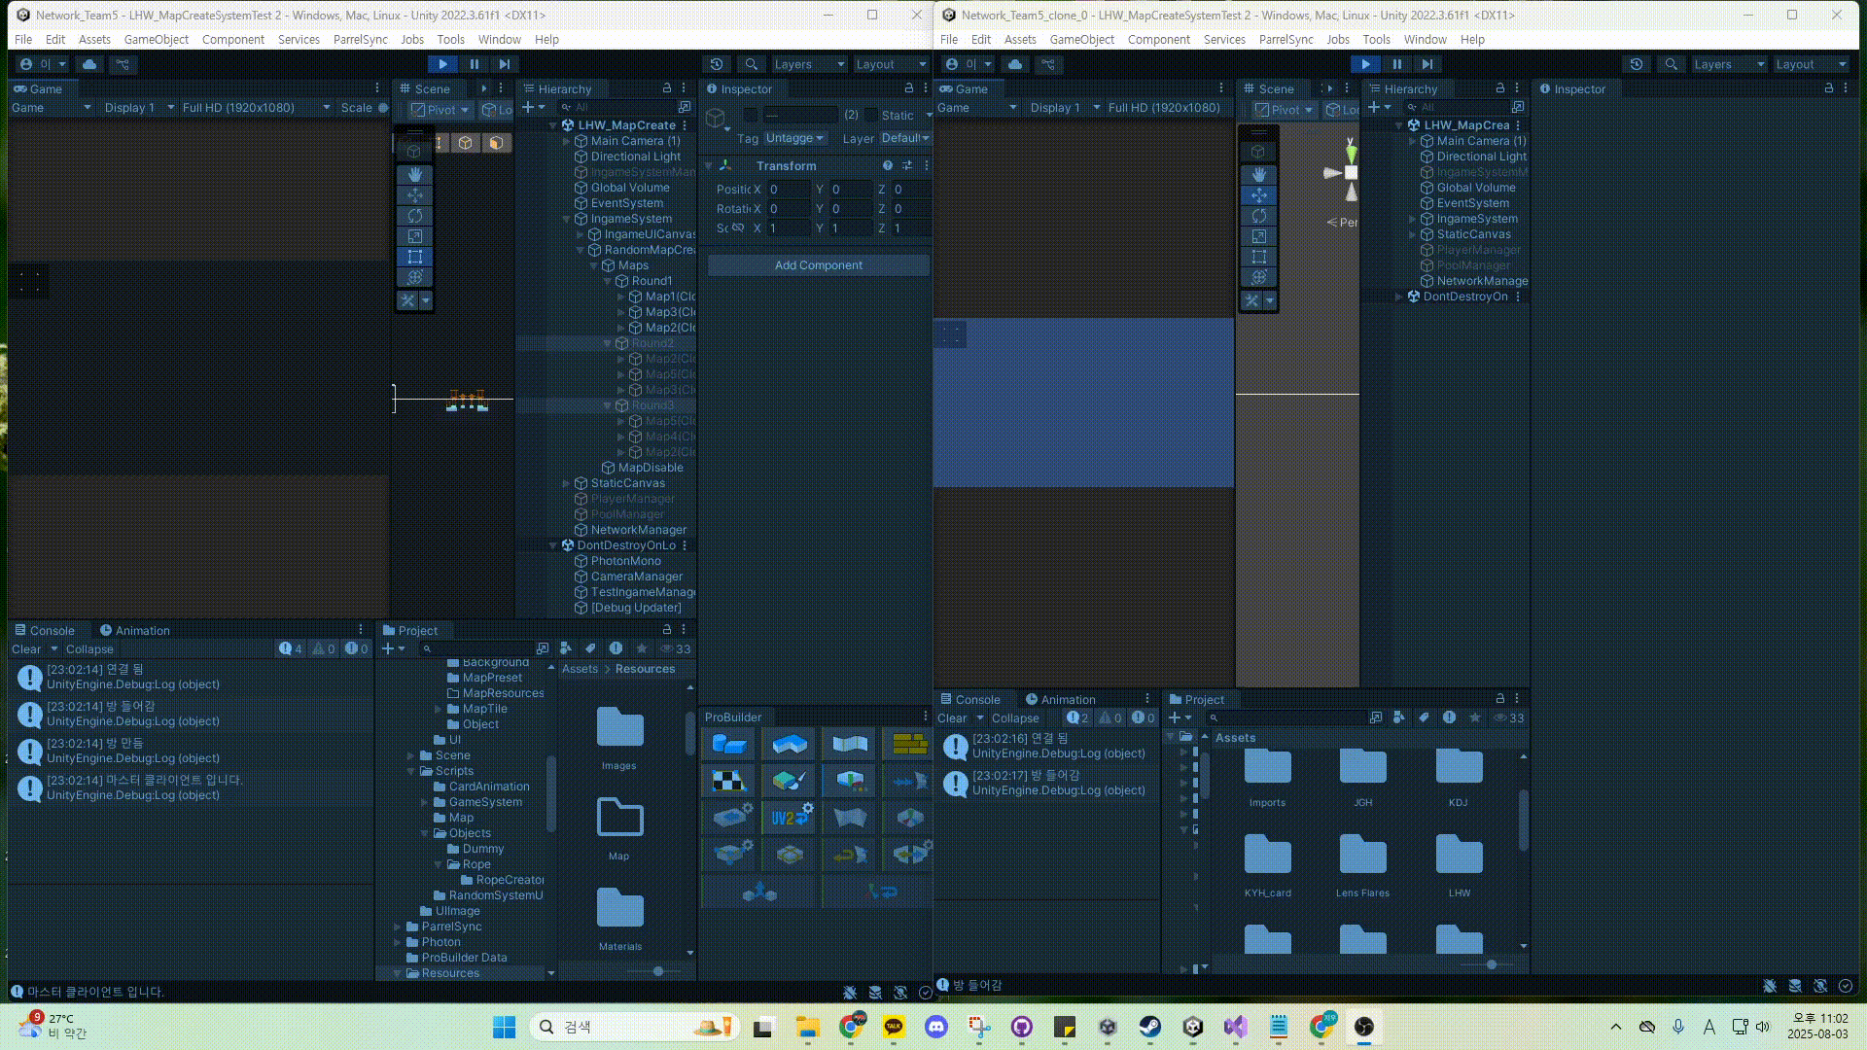
Task: Adjust the left Project icon size slider
Action: (x=658, y=971)
